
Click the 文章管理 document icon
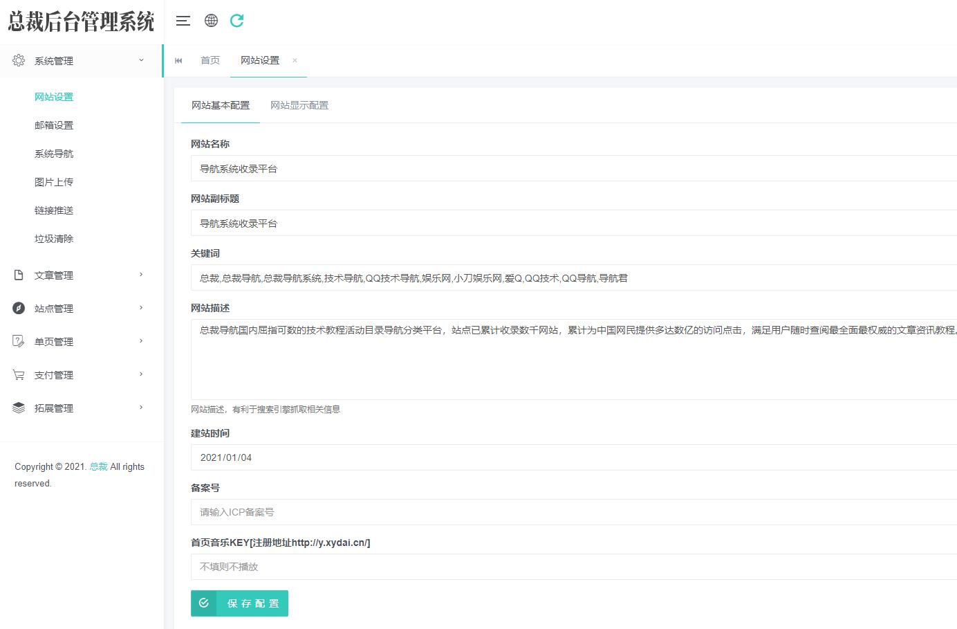[x=19, y=275]
